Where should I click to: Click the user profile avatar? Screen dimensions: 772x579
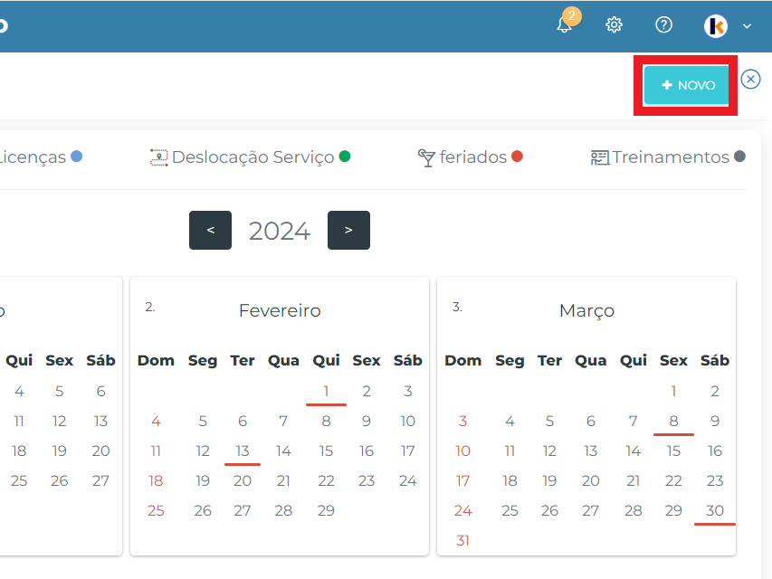(715, 25)
